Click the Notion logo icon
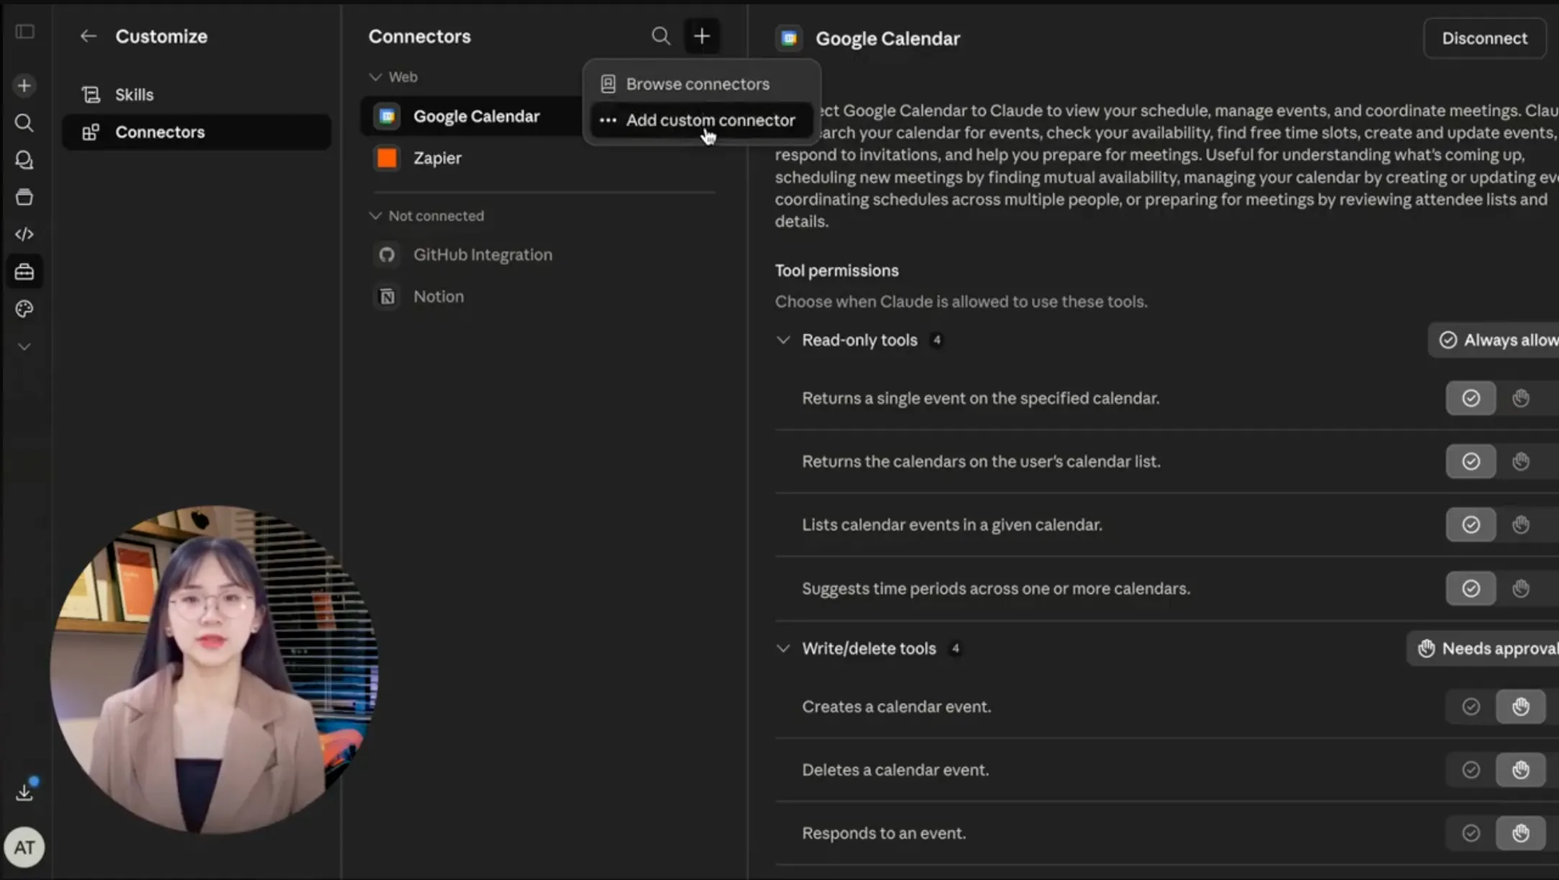This screenshot has height=880, width=1559. click(x=387, y=296)
